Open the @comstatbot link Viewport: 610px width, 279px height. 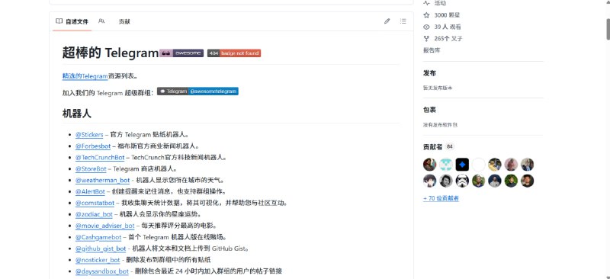(95, 203)
